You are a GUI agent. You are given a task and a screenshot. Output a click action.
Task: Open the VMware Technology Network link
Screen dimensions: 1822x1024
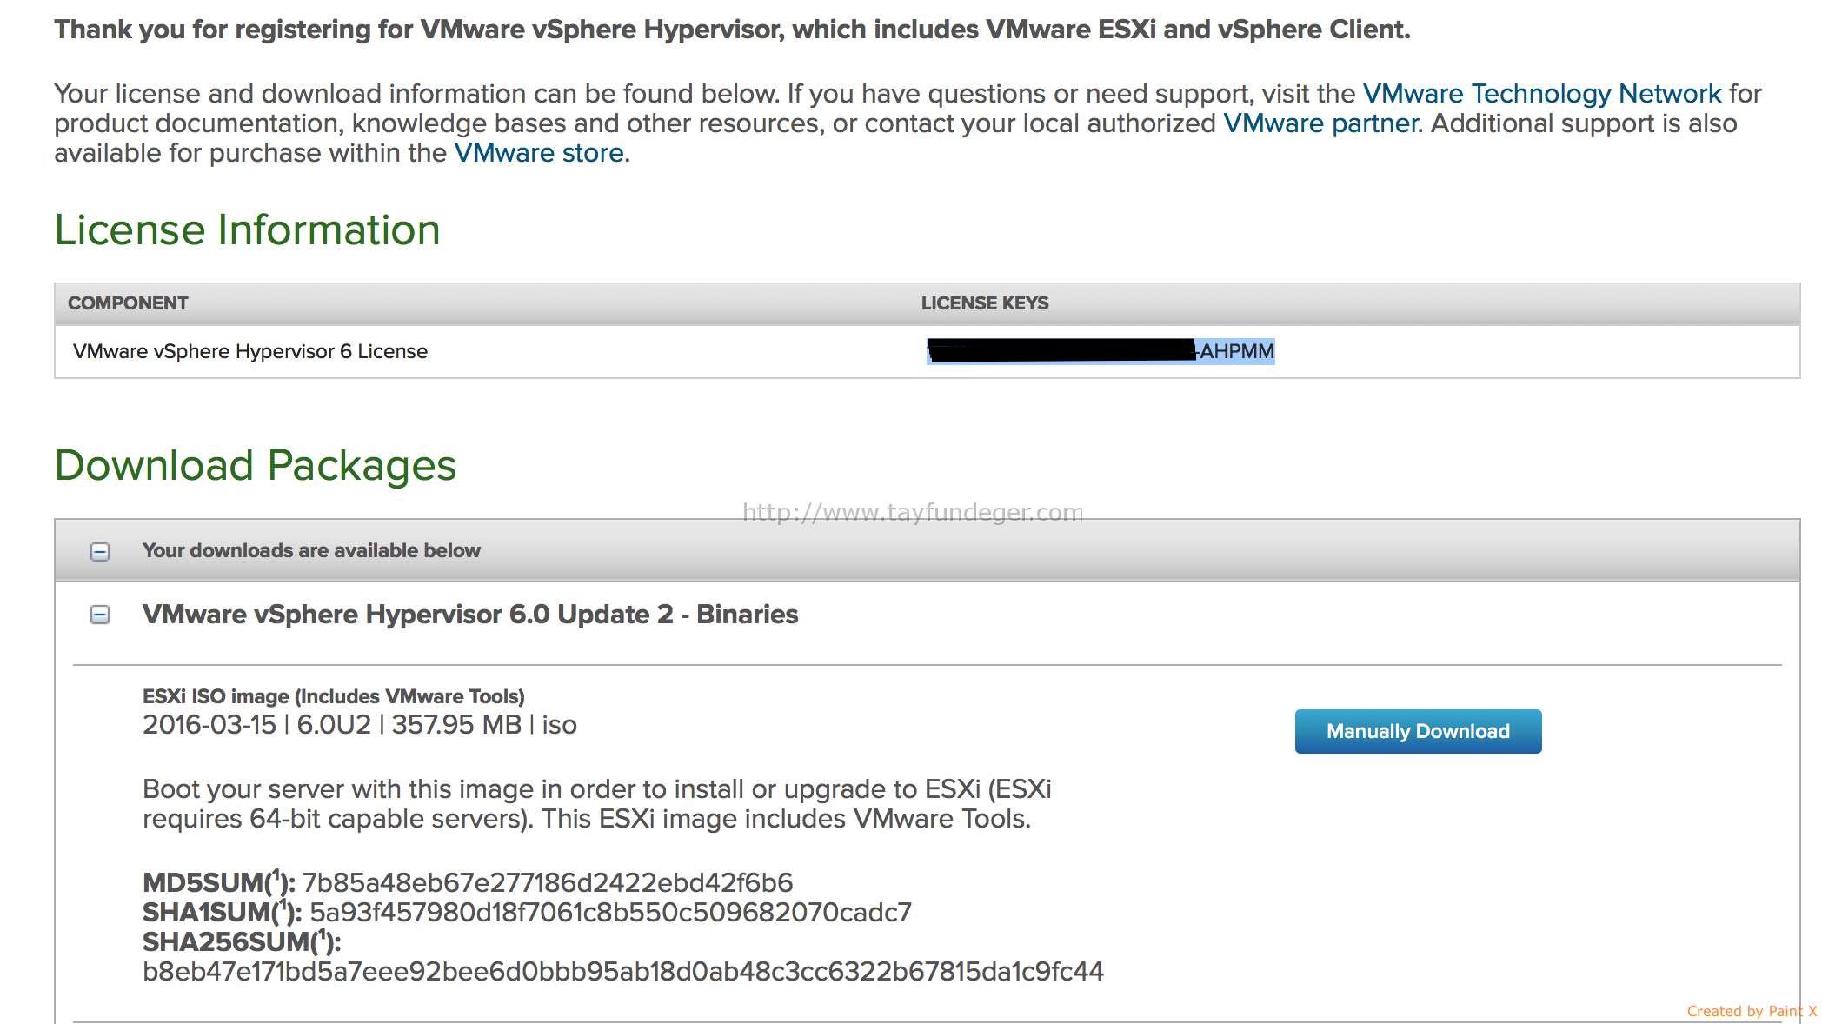click(x=1541, y=94)
